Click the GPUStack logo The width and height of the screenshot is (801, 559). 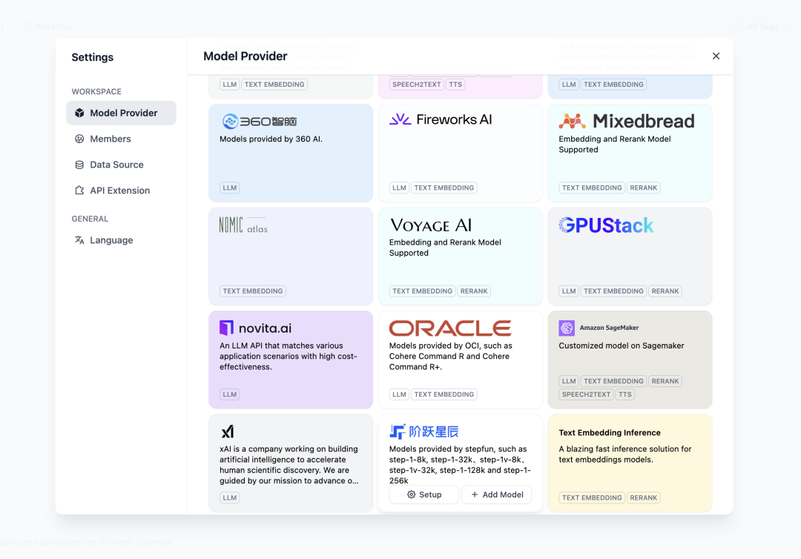pos(606,225)
